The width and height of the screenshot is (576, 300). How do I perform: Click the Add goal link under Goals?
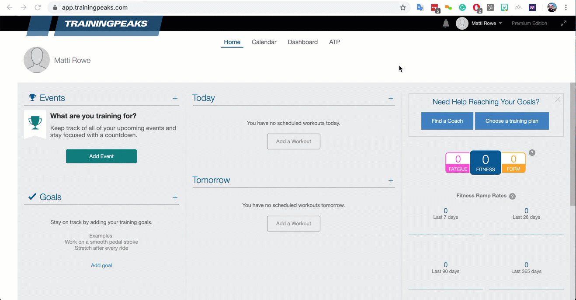(101, 265)
